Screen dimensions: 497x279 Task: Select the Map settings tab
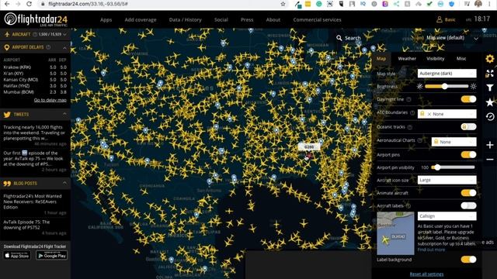[x=381, y=59]
